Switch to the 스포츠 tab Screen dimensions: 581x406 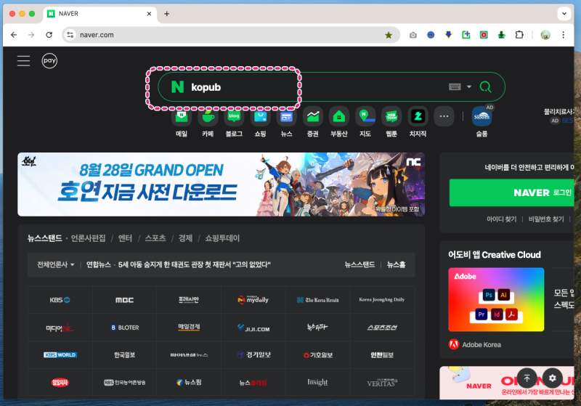[x=155, y=238]
